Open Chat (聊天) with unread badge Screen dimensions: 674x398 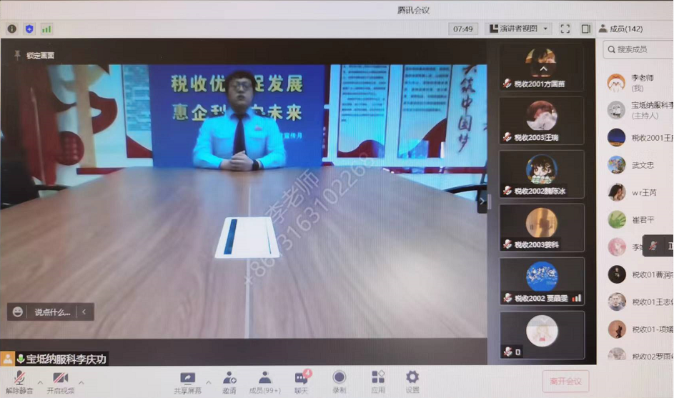point(301,382)
